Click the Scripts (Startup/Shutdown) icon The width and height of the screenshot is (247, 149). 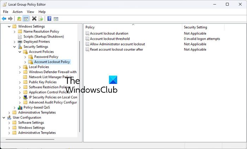[20, 37]
